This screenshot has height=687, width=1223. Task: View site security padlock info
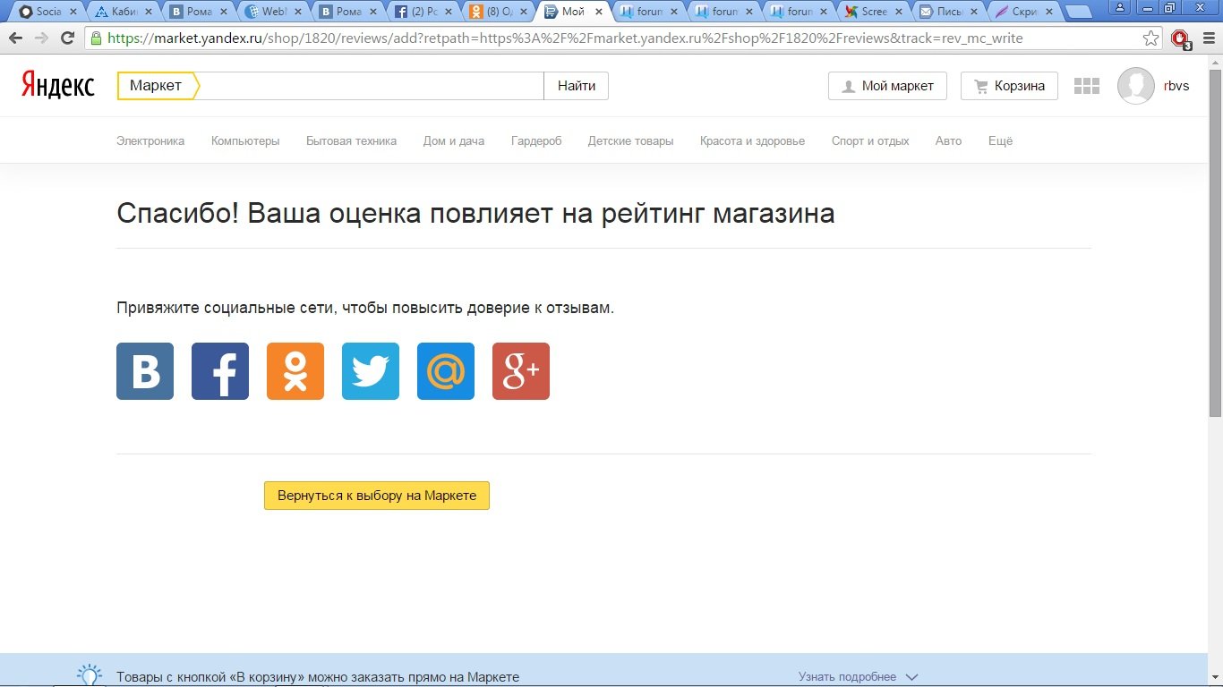(x=96, y=38)
